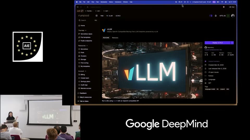This screenshot has width=250, height=140.
Task: Open Feedback
Action: (x=82, y=93)
